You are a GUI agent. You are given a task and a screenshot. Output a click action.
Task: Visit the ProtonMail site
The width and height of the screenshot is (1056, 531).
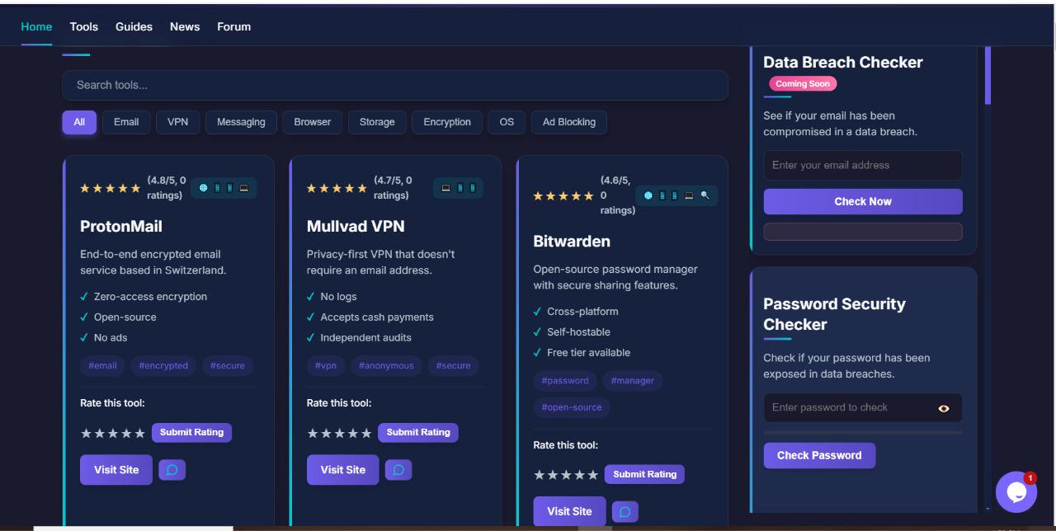tap(116, 470)
